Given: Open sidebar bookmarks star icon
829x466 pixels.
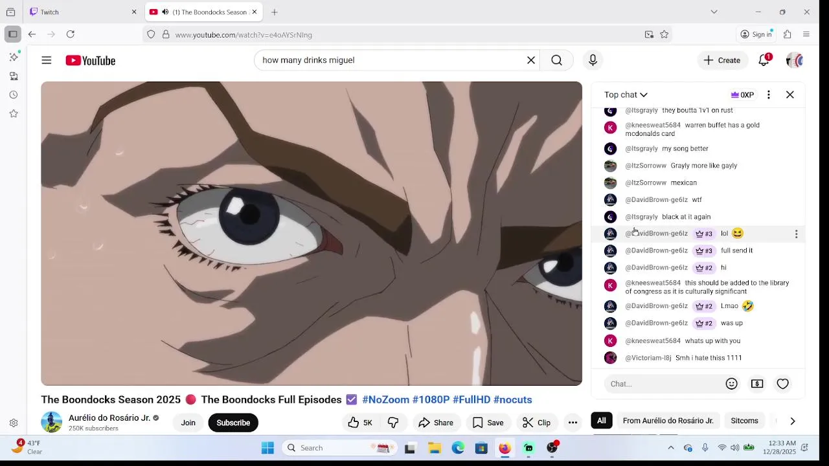Looking at the screenshot, I should (x=13, y=114).
